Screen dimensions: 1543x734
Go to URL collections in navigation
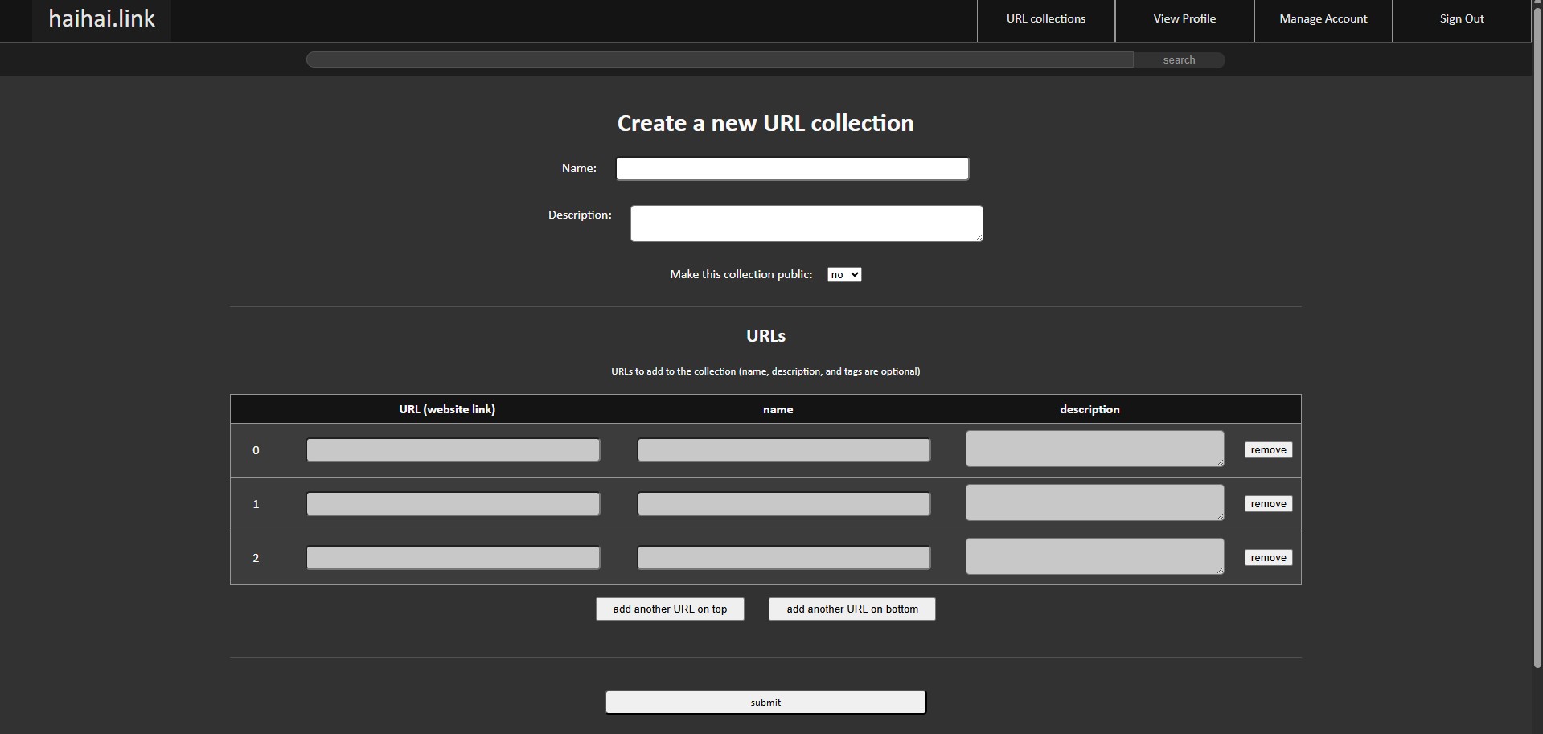click(1045, 19)
